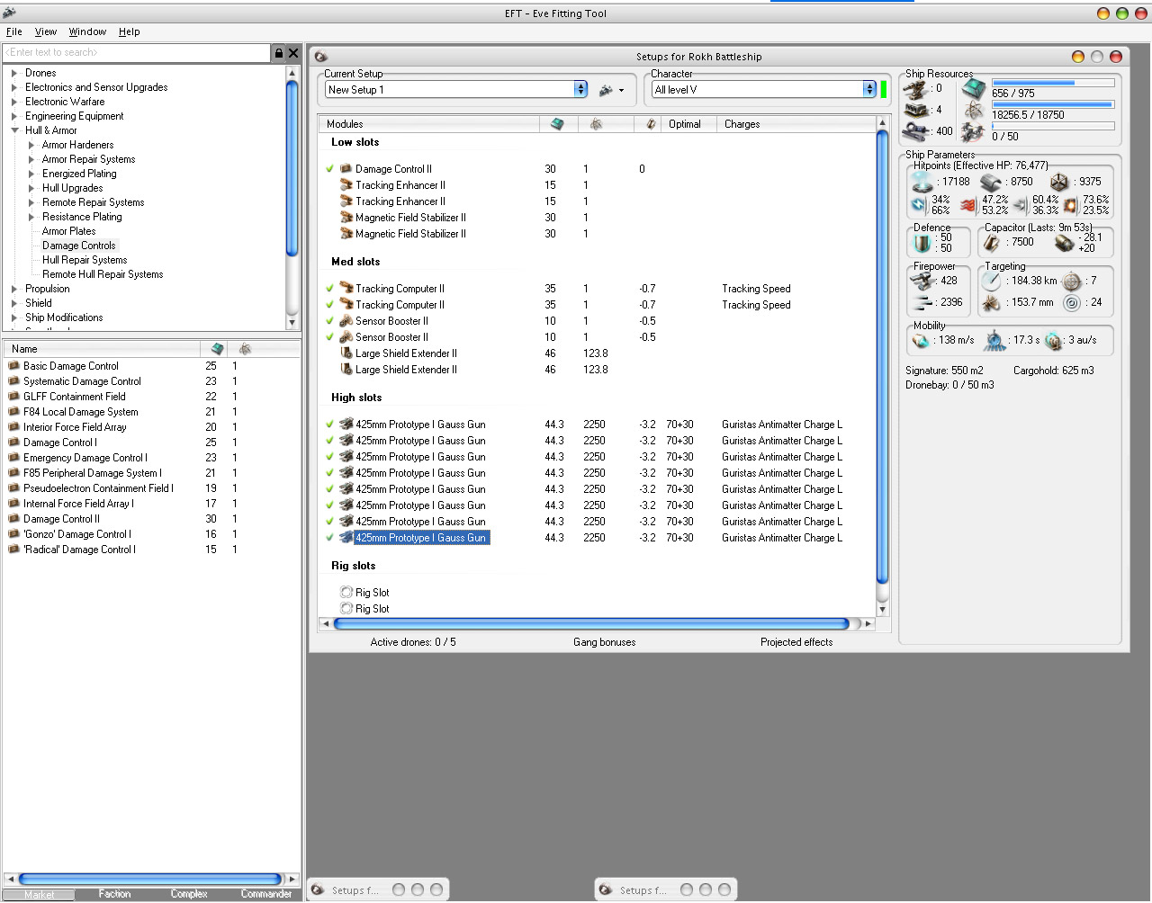
Task: Open the Current Setup dropdown
Action: 580,90
